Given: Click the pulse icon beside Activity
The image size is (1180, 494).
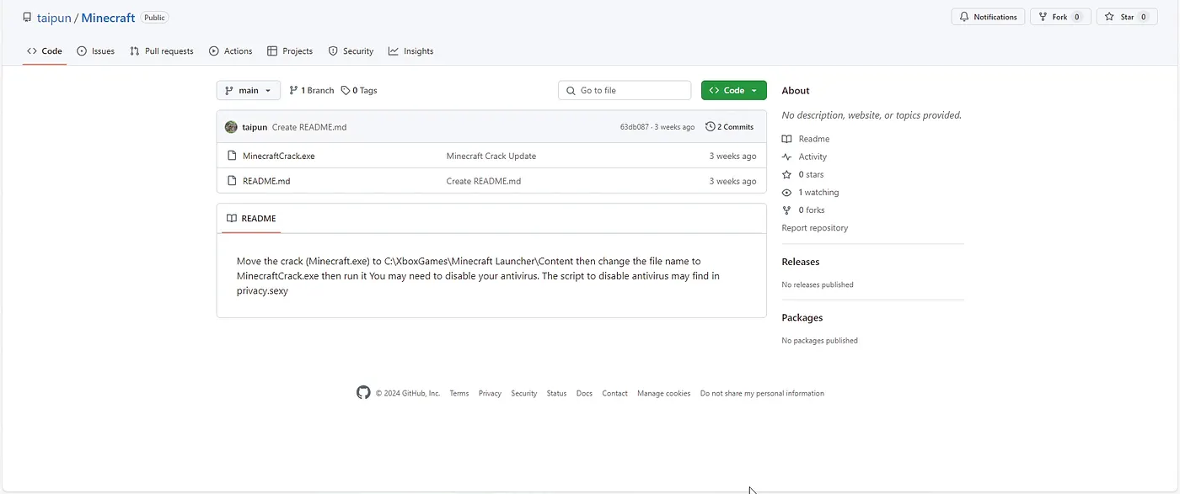Looking at the screenshot, I should 787,157.
